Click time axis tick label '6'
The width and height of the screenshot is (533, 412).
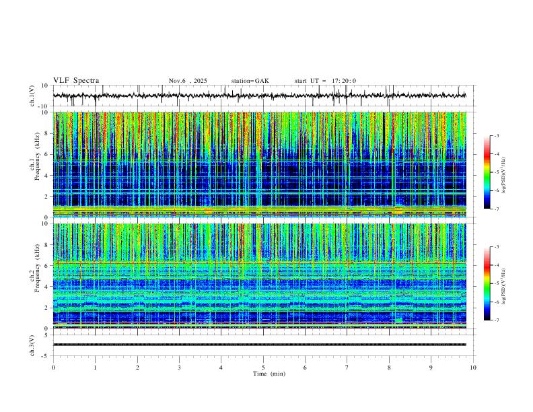pos(305,368)
